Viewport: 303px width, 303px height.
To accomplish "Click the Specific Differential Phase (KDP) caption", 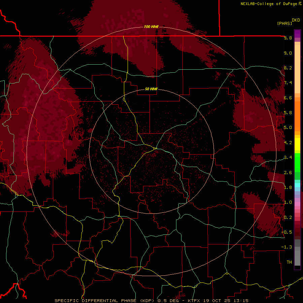I will click(x=105, y=301).
